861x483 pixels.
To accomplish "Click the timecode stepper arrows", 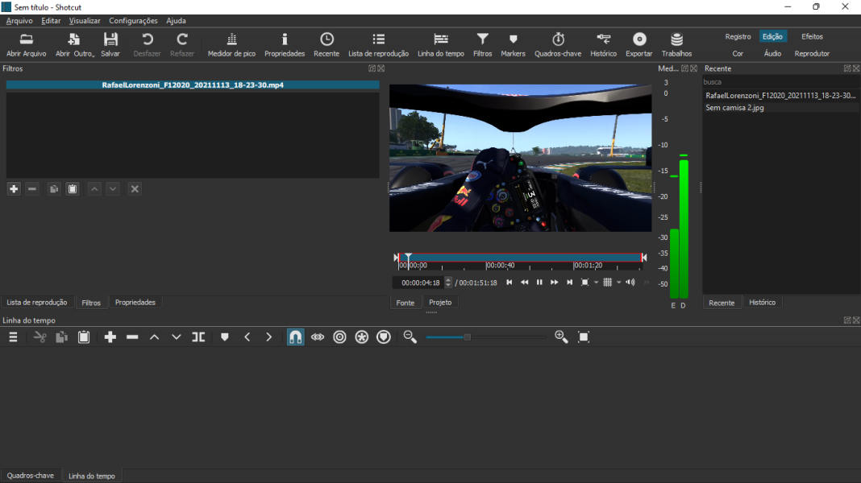I will (x=448, y=283).
